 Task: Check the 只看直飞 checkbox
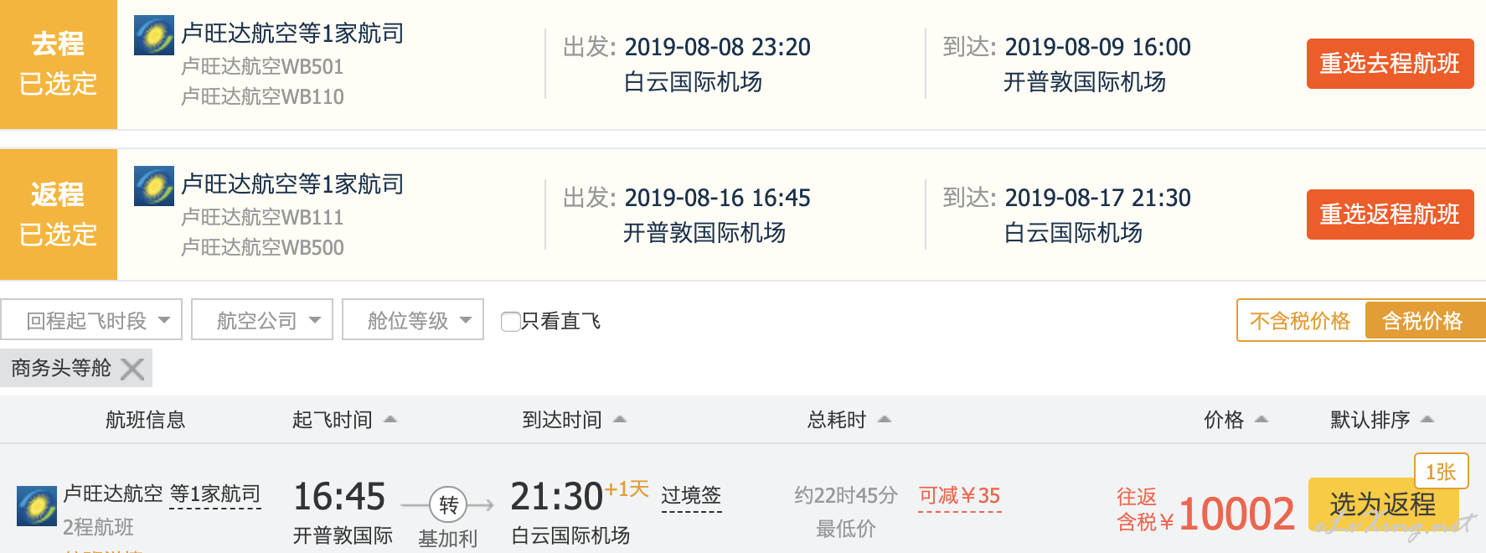pyautogui.click(x=510, y=322)
